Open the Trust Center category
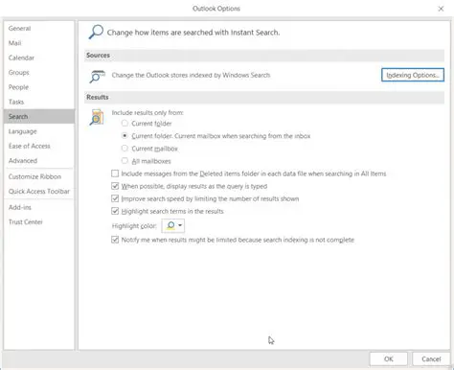This screenshot has height=370, width=454. pos(39,222)
